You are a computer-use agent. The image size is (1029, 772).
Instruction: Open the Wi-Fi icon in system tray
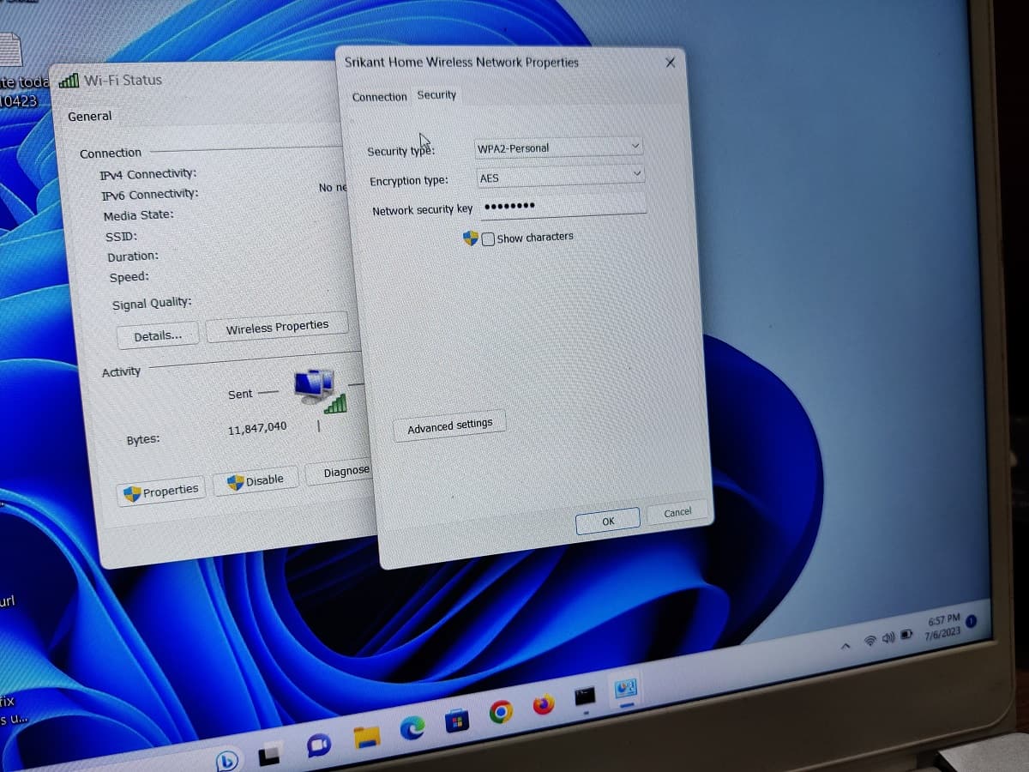[870, 641]
